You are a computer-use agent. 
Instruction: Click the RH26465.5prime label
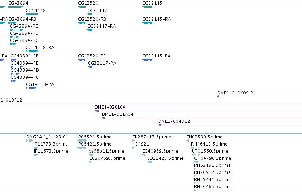coord(212,187)
